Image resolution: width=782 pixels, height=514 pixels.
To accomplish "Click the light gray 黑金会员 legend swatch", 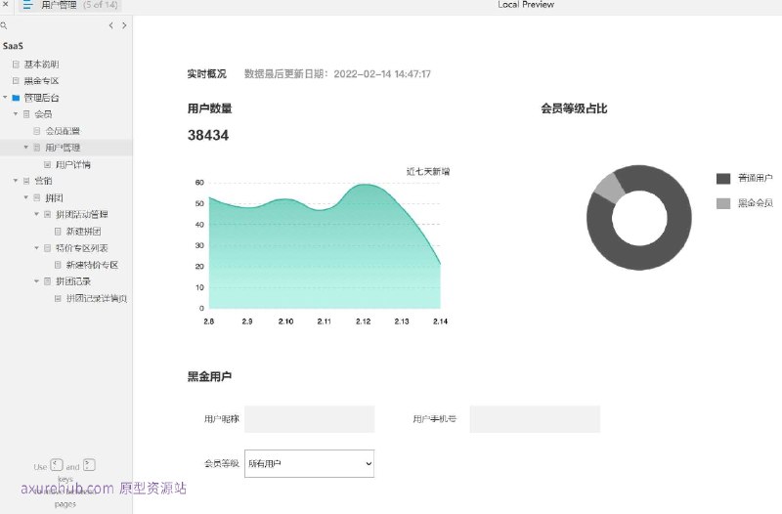I will (x=723, y=203).
